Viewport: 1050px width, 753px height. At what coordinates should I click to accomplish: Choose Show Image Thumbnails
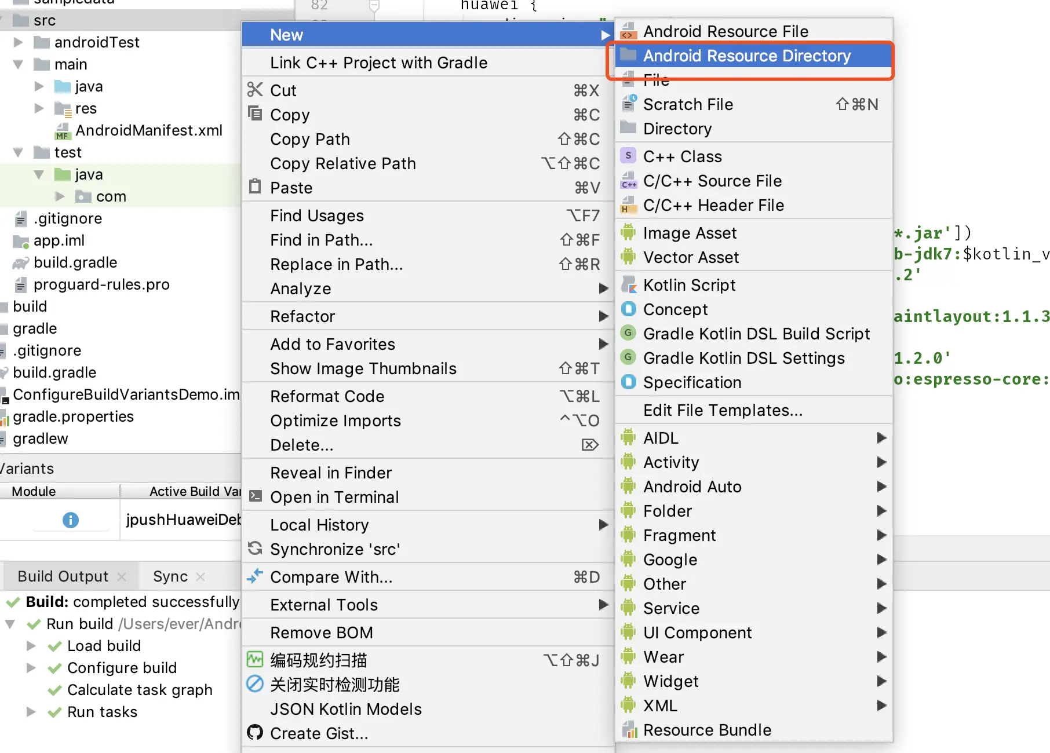coord(428,368)
